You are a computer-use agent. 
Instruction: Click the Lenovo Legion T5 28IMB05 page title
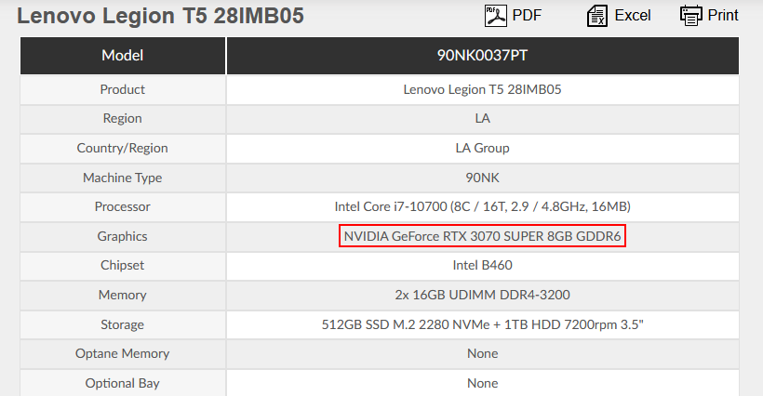pyautogui.click(x=161, y=16)
